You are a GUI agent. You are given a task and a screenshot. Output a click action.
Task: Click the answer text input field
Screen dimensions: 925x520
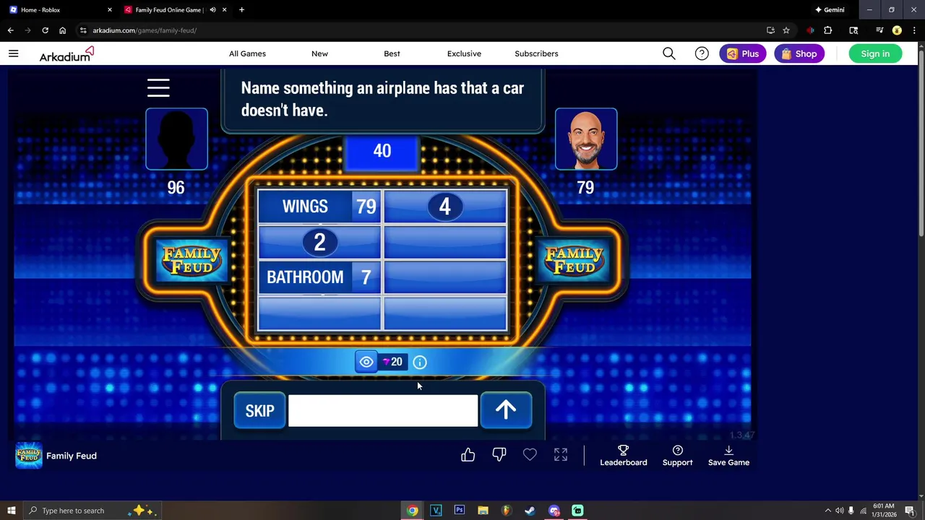click(x=383, y=410)
